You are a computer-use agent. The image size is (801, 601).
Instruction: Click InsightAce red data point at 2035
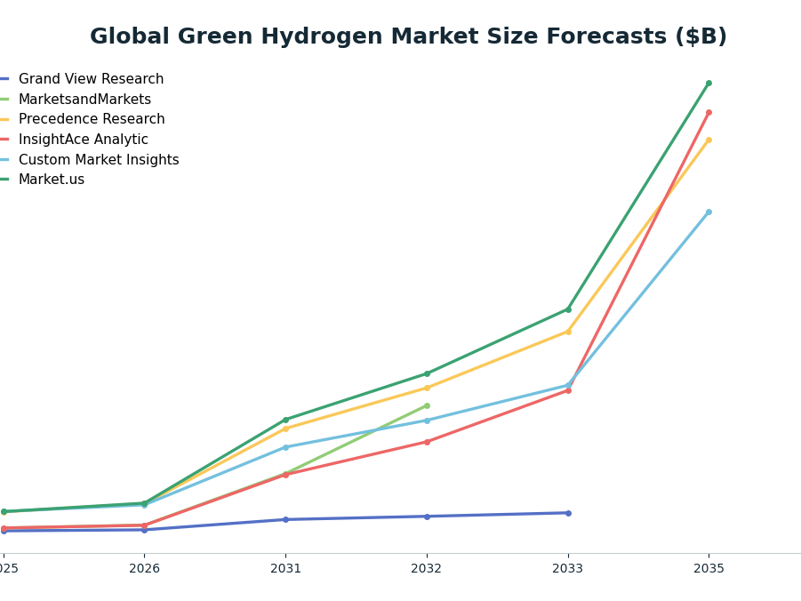pos(709,113)
